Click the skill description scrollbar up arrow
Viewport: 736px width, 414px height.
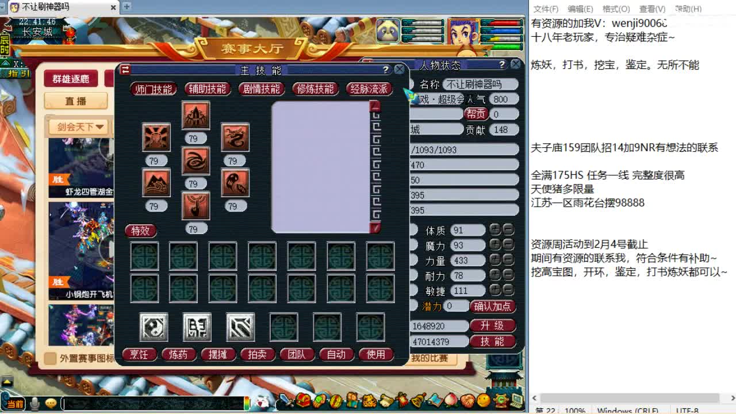point(375,106)
